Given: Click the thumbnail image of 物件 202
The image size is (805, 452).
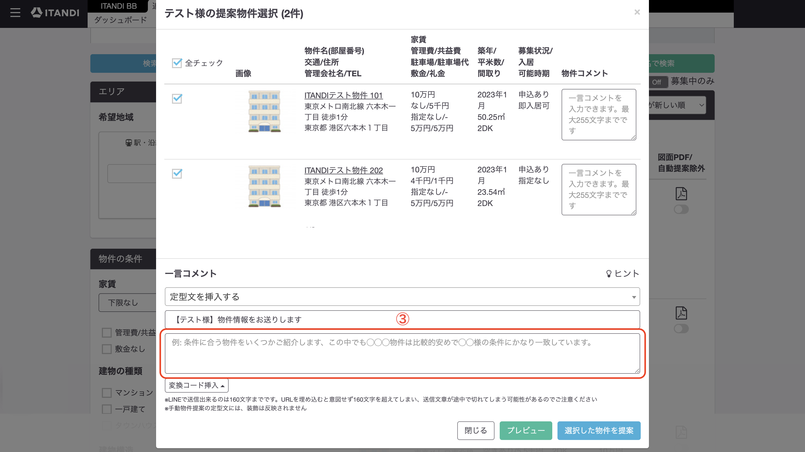Looking at the screenshot, I should point(264,187).
